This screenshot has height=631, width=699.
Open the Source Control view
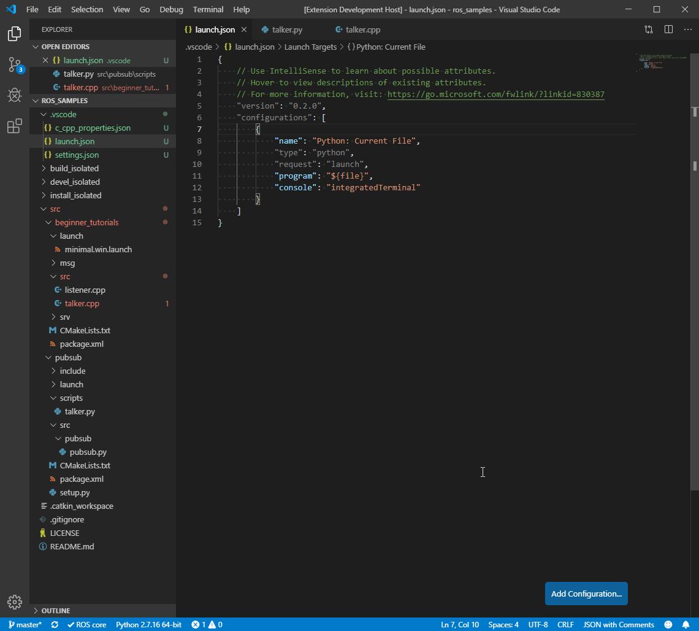(15, 64)
